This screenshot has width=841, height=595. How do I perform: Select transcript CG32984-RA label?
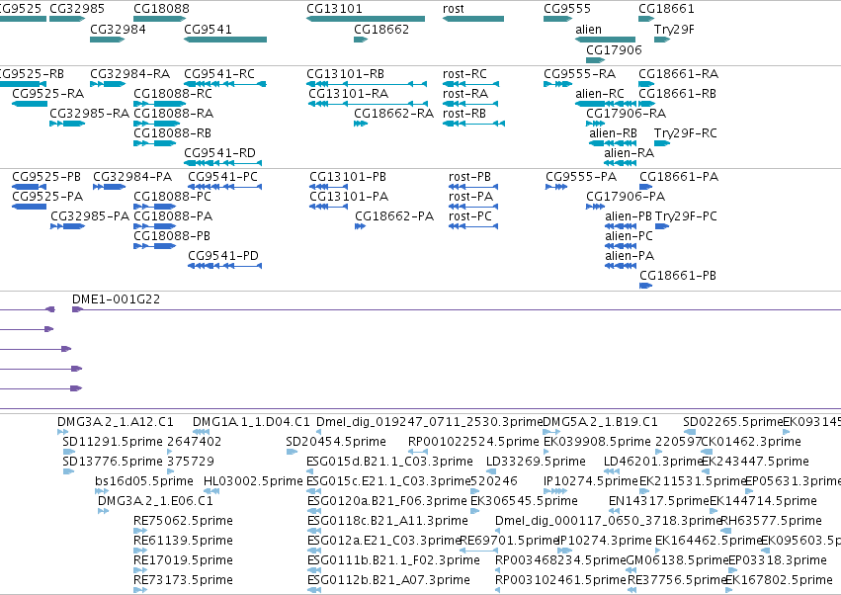click(x=129, y=73)
